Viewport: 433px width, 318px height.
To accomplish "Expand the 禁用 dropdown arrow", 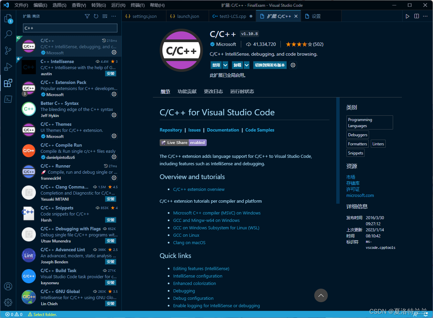I will coord(225,65).
